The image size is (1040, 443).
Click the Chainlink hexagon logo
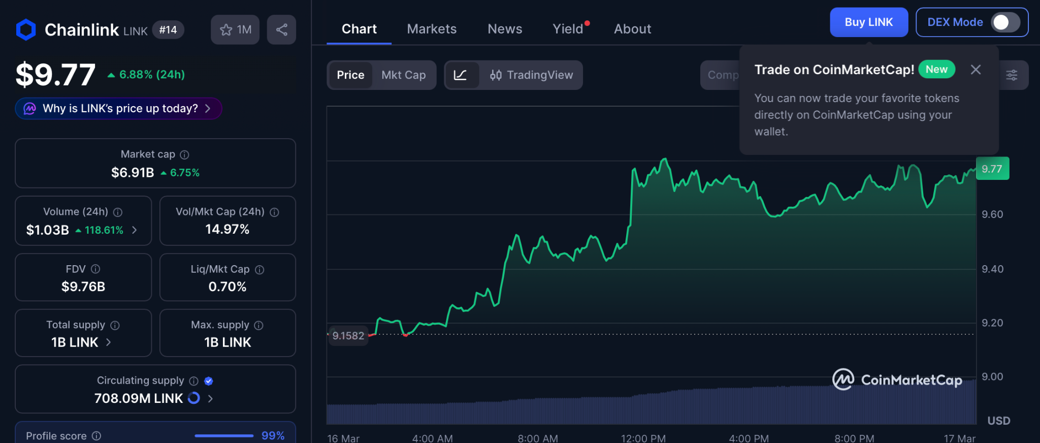(x=26, y=30)
